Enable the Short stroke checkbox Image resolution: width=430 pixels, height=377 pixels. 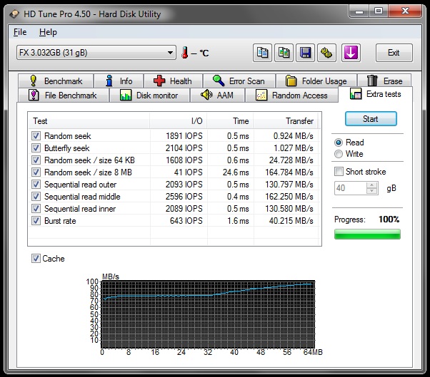(x=339, y=172)
